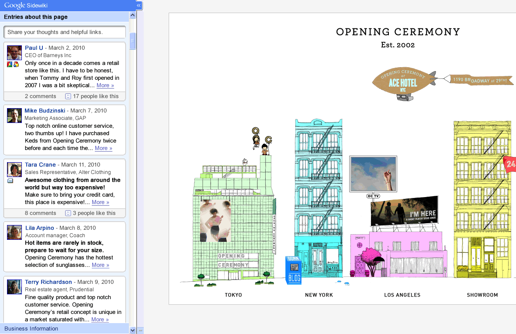The width and height of the screenshot is (516, 334).
Task: Click the I'M HERE billboard
Action: pos(405,211)
